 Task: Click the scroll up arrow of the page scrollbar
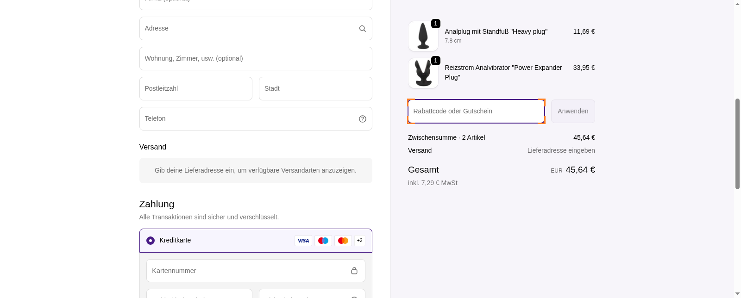(x=737, y=4)
